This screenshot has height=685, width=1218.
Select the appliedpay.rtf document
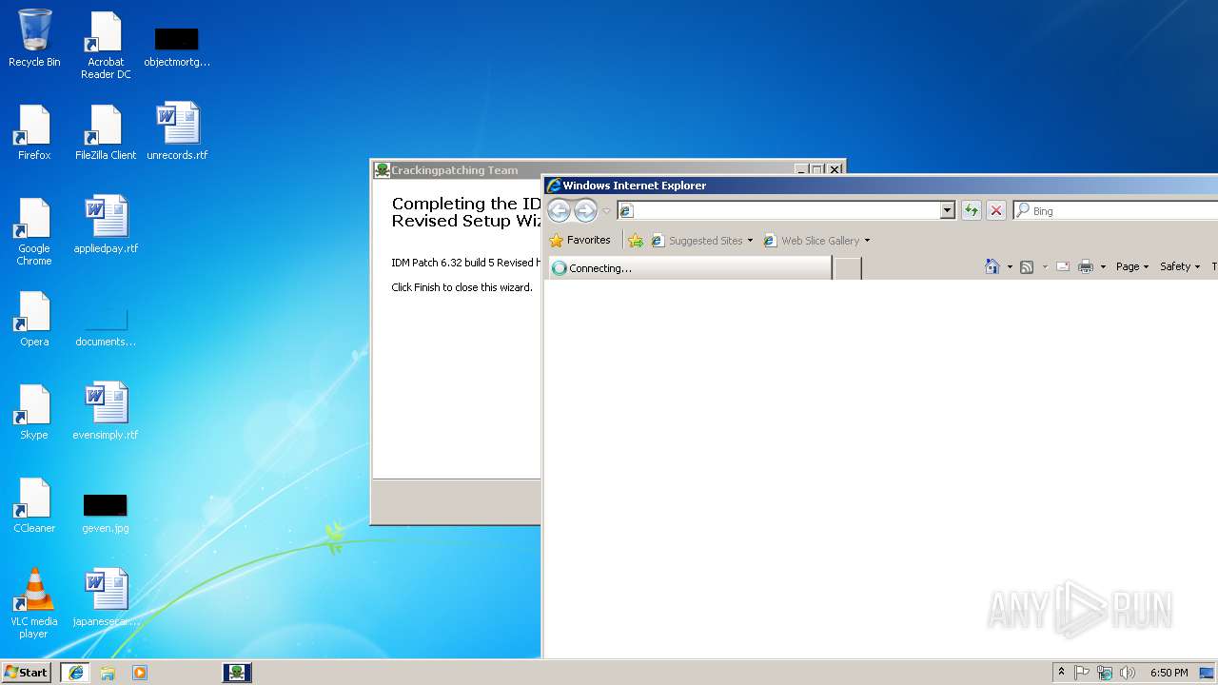(106, 225)
